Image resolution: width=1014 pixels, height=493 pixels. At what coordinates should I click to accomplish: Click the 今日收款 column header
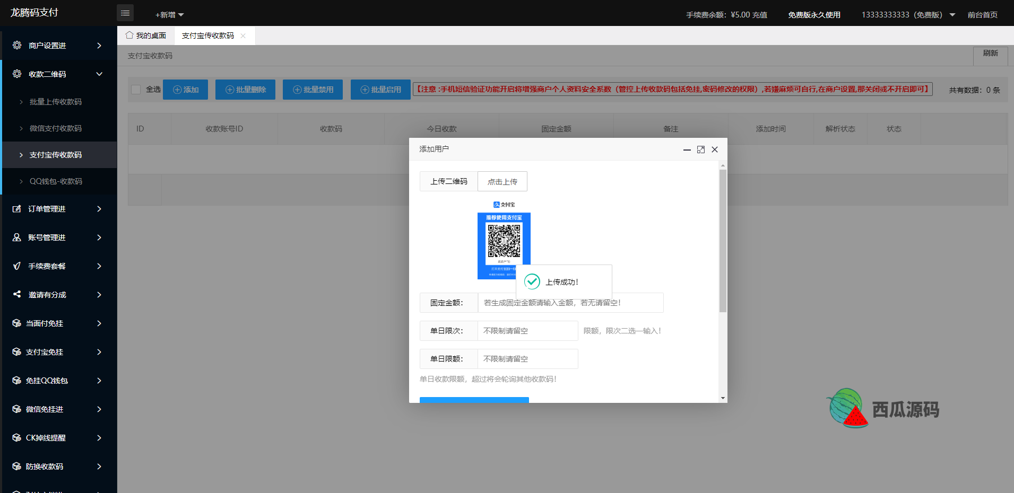click(441, 129)
